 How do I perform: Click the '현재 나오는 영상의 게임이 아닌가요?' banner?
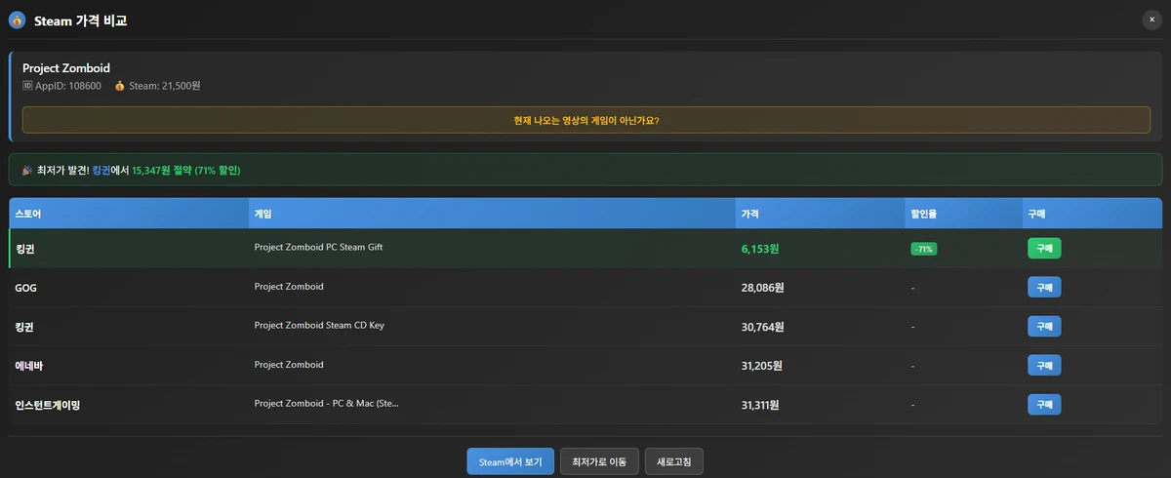tap(585, 120)
